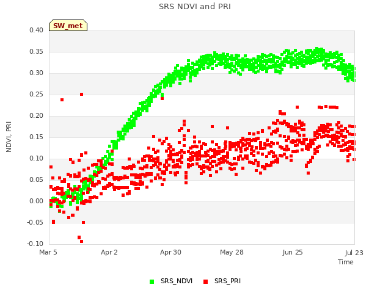The image size is (391, 293).
Task: Click the 0.10 y-axis tick label
Action: 37,159
